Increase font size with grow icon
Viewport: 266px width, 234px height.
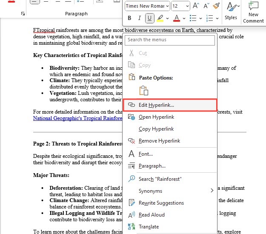196,6
